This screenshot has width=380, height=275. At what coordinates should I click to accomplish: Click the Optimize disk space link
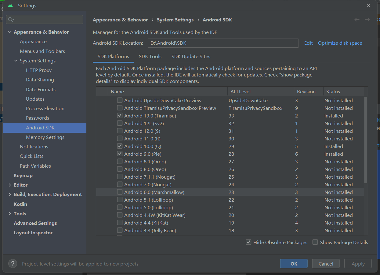coord(340,43)
